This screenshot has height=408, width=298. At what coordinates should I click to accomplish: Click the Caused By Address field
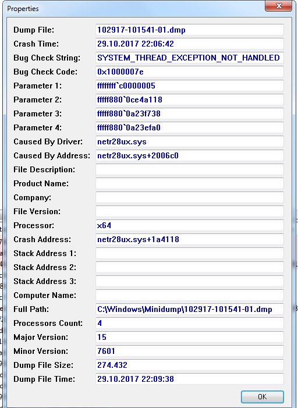[190, 155]
